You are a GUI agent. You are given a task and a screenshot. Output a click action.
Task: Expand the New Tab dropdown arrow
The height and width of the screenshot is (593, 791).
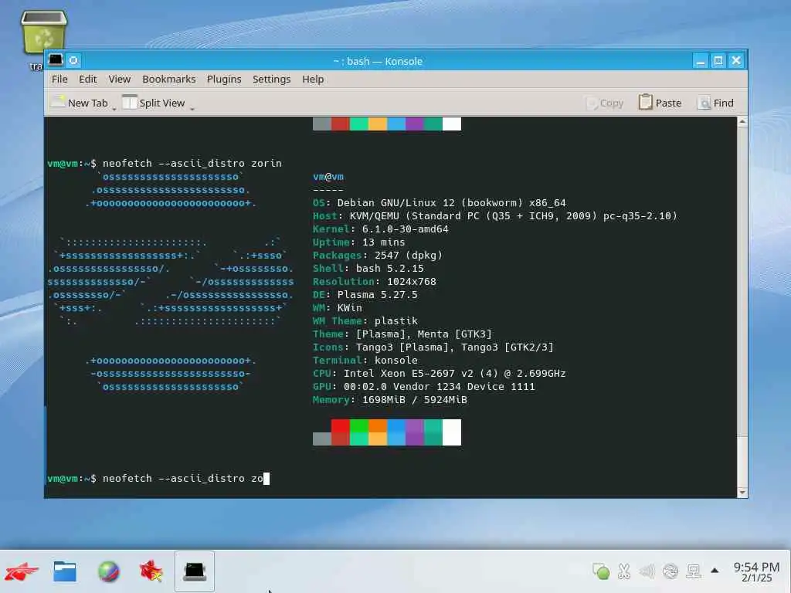[x=114, y=108]
